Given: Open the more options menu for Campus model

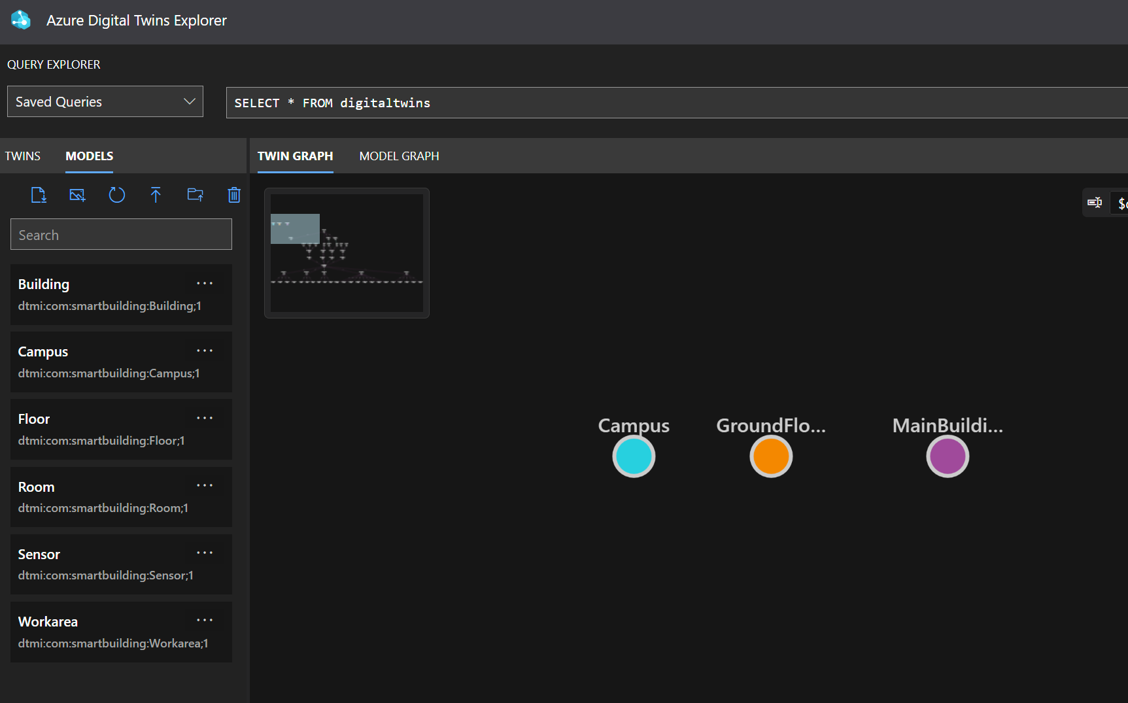Looking at the screenshot, I should tap(205, 351).
